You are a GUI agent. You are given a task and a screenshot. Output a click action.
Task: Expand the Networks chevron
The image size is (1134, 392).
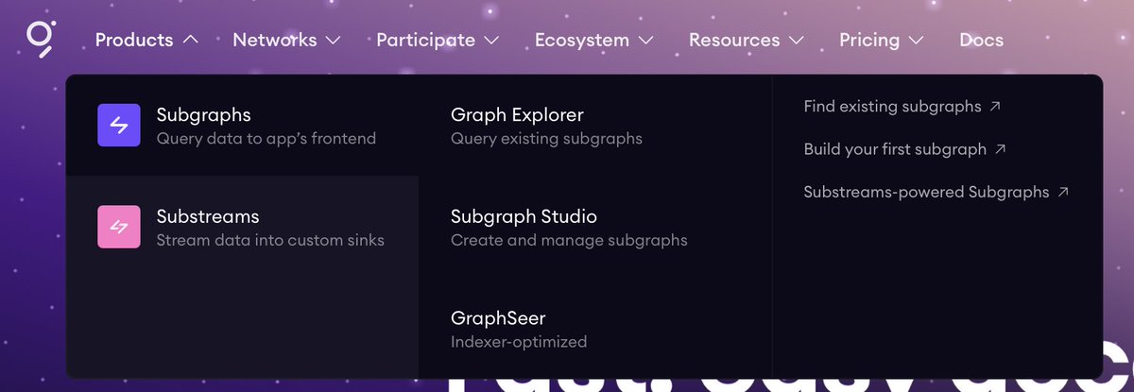333,41
